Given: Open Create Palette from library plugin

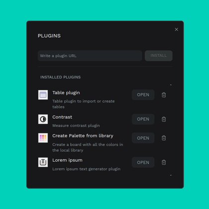Looking at the screenshot, I should click(143, 138).
